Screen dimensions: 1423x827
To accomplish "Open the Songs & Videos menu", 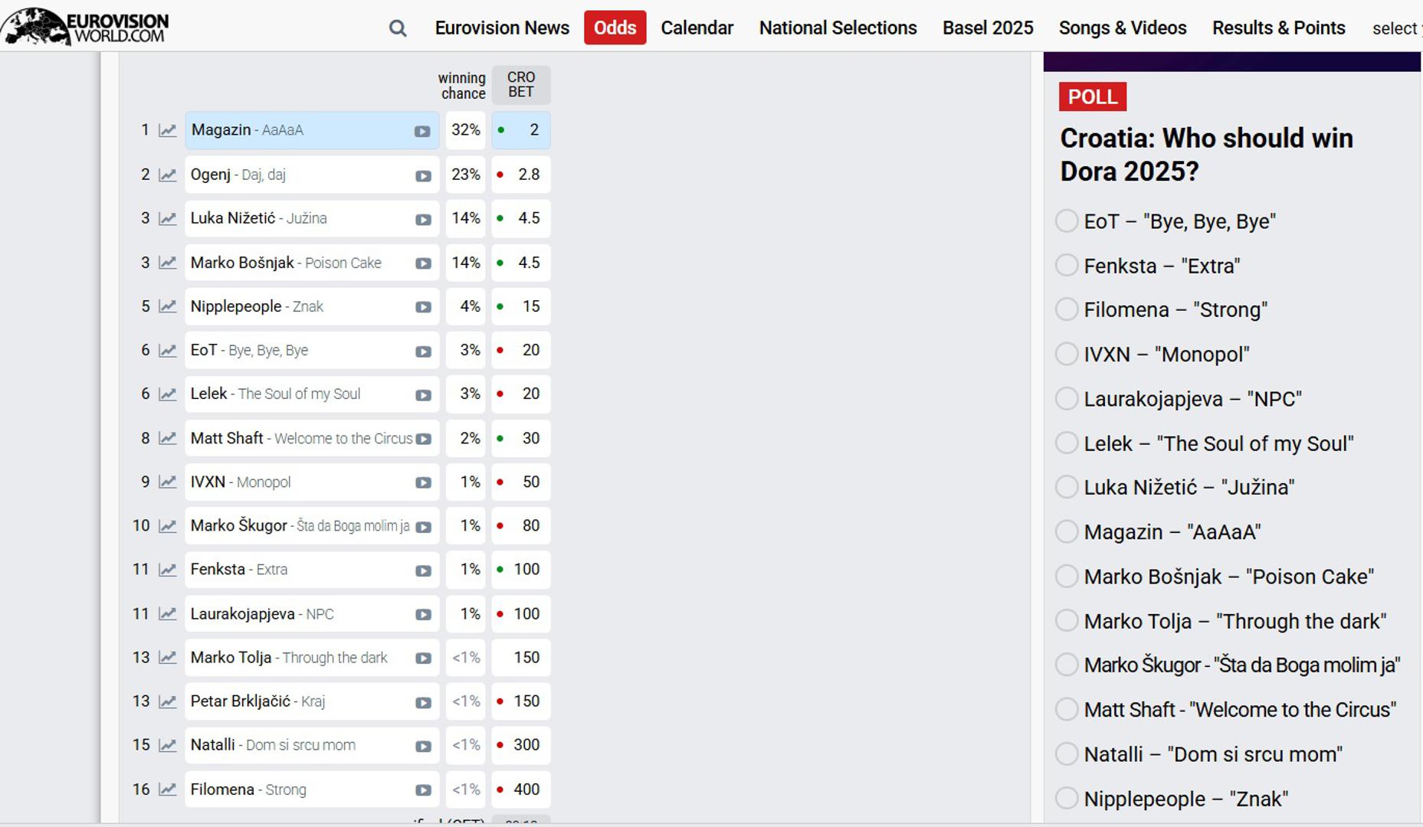I will coord(1122,28).
